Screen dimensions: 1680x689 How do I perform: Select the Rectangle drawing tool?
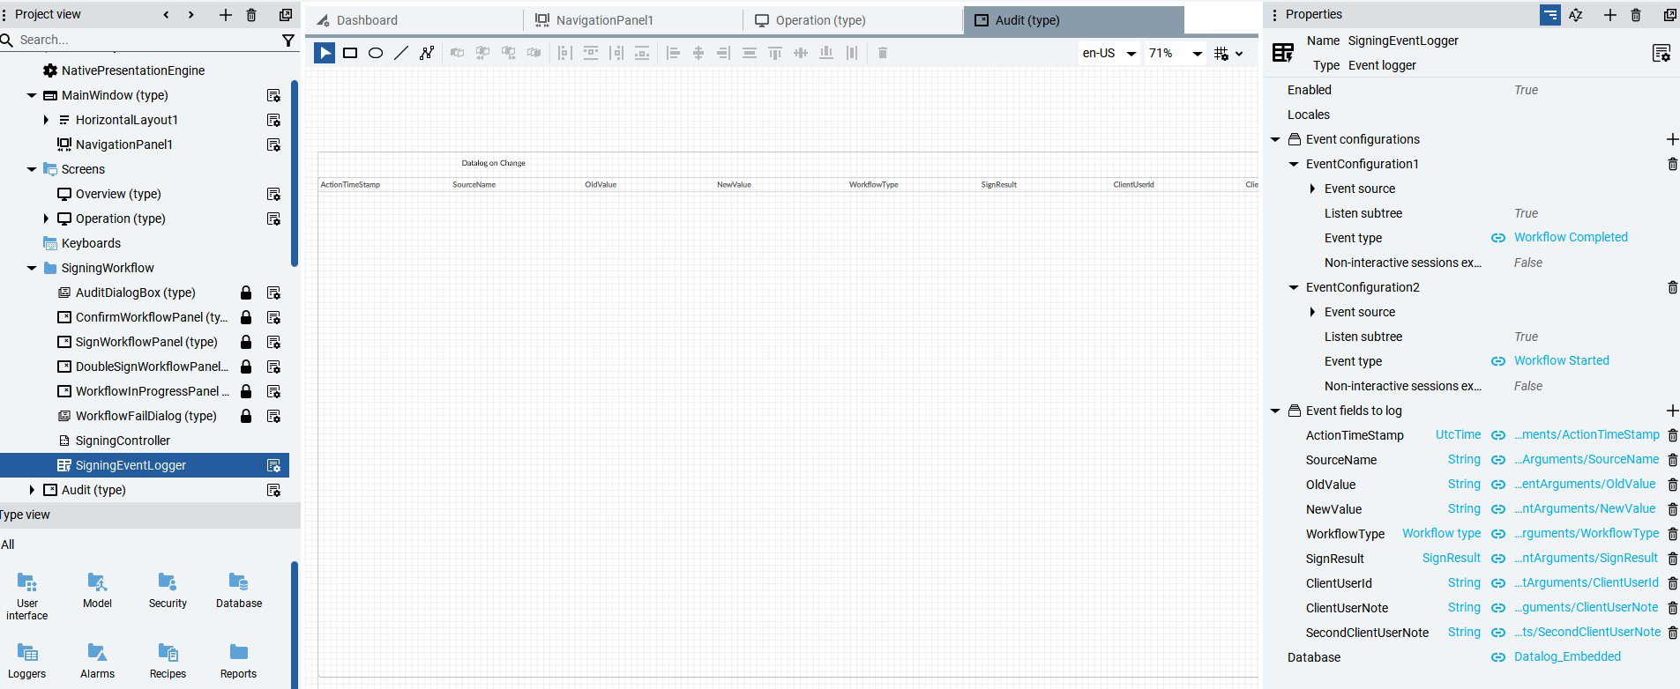(350, 53)
